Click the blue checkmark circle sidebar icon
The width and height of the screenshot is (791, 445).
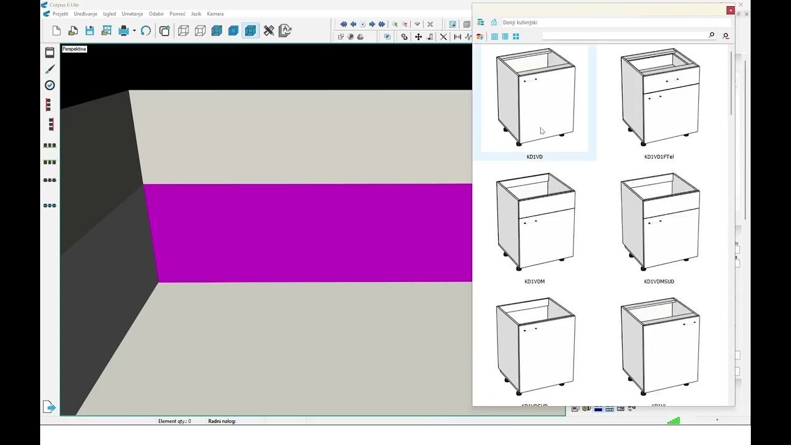[x=50, y=85]
